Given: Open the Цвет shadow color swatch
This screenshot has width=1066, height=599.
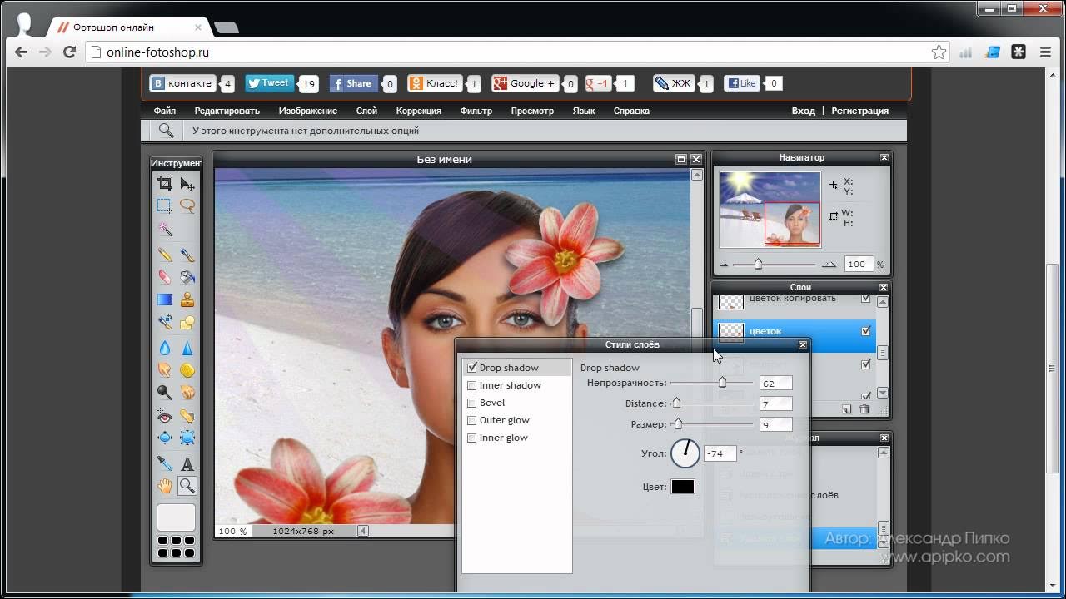Looking at the screenshot, I should (683, 487).
